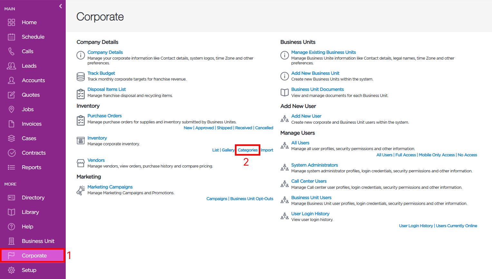Image resolution: width=492 pixels, height=279 pixels.
Task: Collapse the sidebar with the chevron arrow
Action: coord(61,6)
